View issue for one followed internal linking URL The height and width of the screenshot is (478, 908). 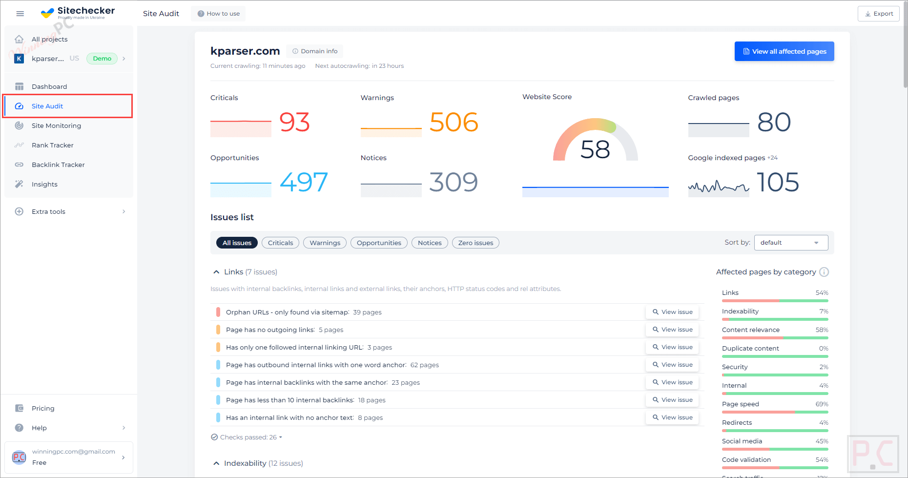click(x=672, y=347)
